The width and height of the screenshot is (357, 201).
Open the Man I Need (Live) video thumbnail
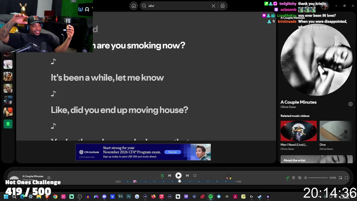(298, 131)
